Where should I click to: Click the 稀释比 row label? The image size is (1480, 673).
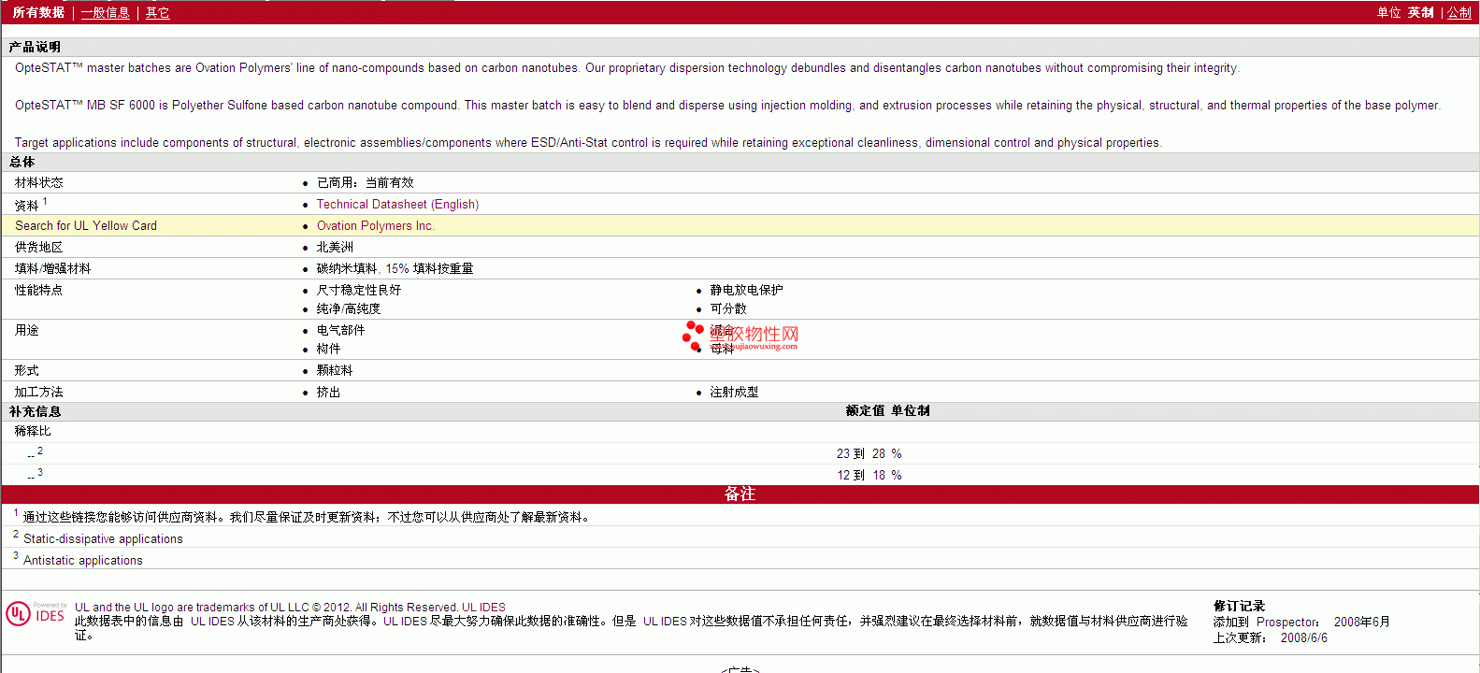(33, 431)
